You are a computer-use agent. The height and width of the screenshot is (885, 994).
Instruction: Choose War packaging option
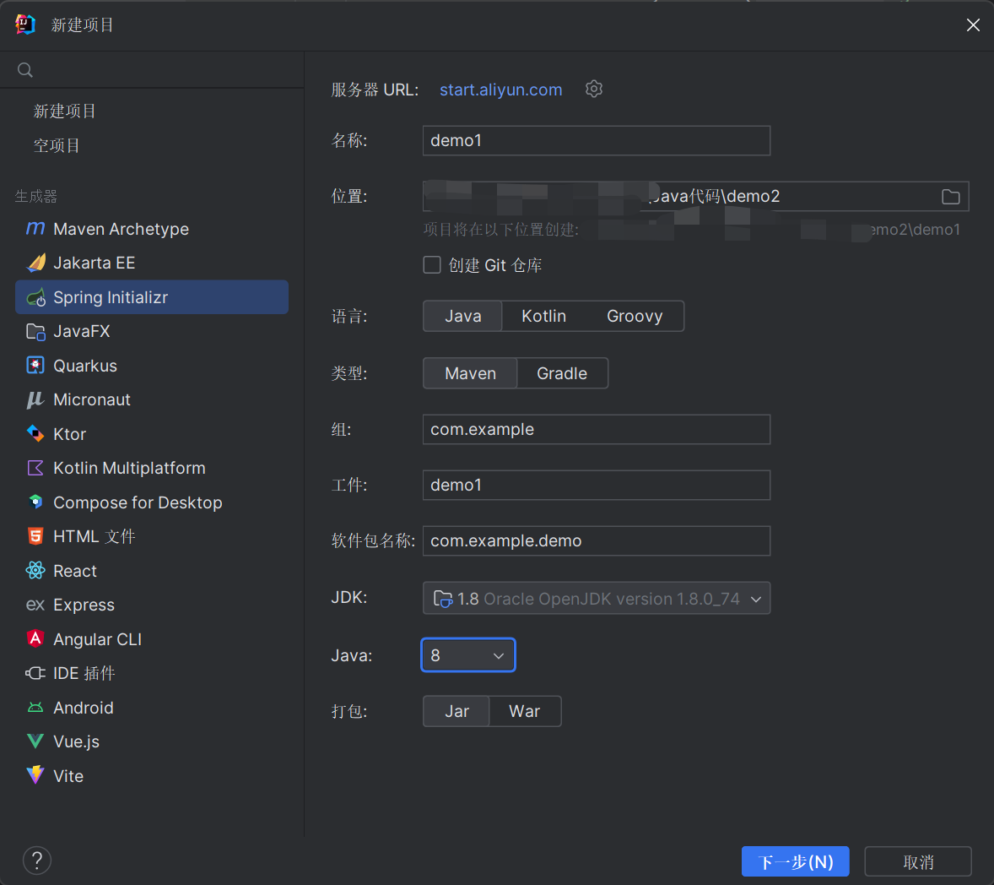(x=524, y=711)
